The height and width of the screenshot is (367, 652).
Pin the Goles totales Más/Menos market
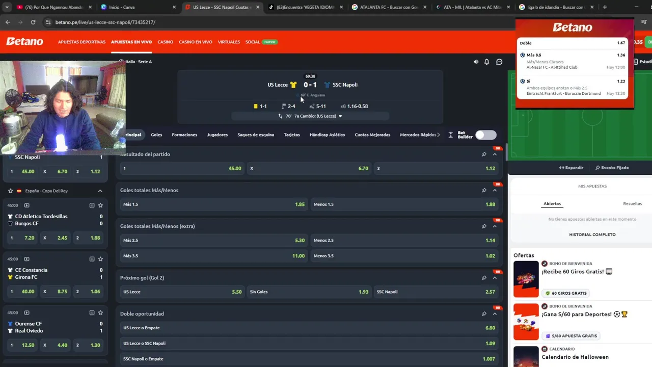[x=484, y=190]
